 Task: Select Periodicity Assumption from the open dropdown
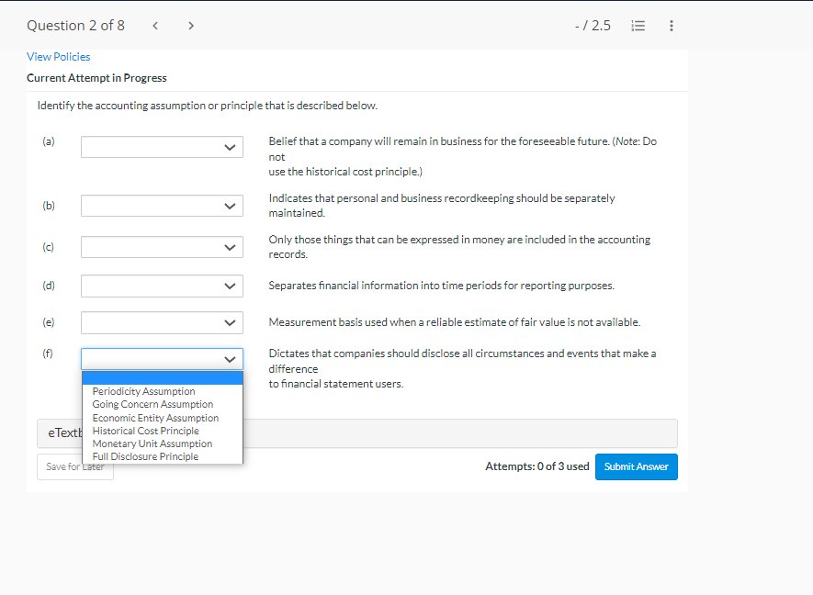pos(142,390)
